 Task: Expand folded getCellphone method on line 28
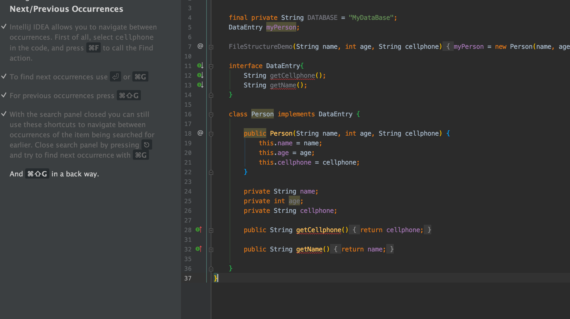point(211,231)
